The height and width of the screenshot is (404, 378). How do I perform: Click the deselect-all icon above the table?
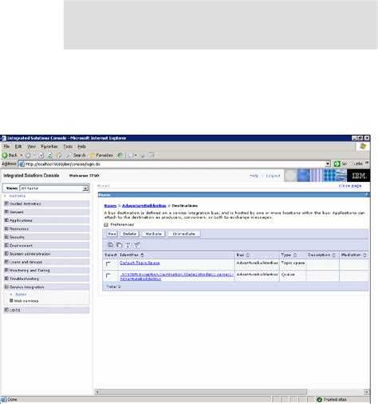click(119, 245)
